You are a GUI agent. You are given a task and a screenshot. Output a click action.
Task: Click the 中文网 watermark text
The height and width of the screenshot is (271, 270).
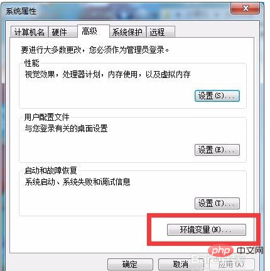coord(250,250)
